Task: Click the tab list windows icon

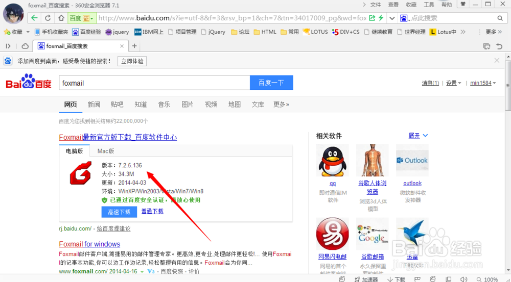Action: (x=486, y=46)
